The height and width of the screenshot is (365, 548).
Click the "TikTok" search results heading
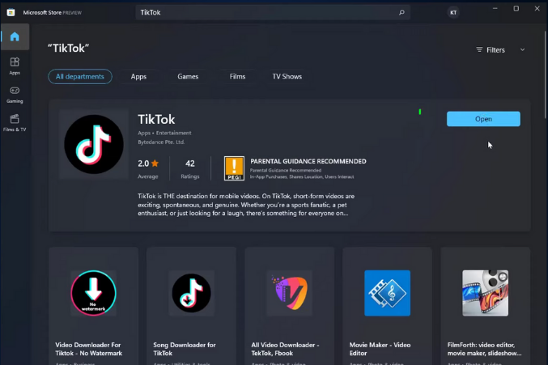[68, 49]
